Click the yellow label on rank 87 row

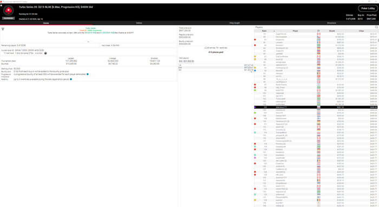pyautogui.click(x=255, y=57)
